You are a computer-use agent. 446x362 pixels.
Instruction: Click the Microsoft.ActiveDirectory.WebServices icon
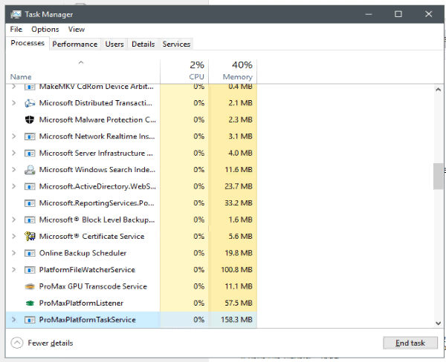click(30, 186)
